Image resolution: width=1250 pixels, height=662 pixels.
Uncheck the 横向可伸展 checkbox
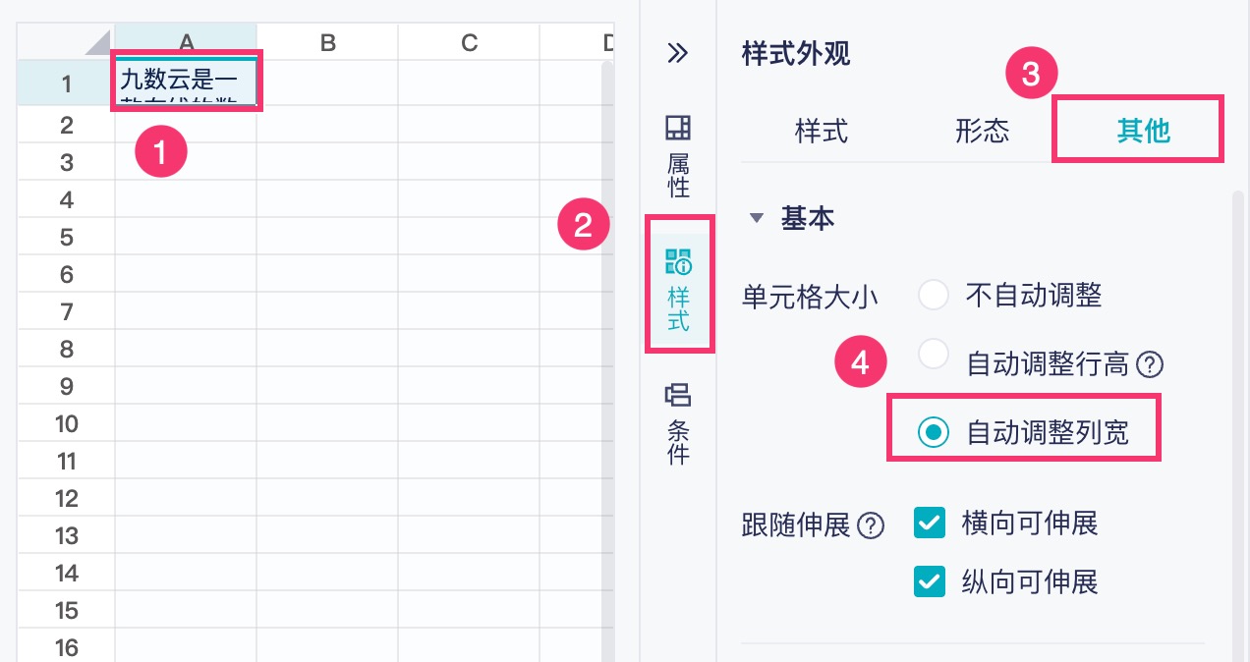[x=929, y=523]
